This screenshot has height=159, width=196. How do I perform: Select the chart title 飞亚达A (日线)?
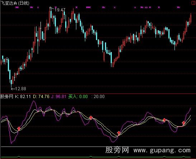tap(15, 3)
